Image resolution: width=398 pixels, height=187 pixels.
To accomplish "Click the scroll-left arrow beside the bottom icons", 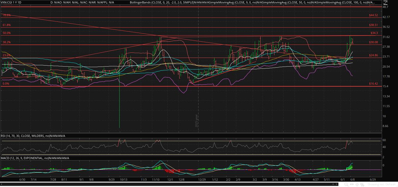I will tap(333, 184).
